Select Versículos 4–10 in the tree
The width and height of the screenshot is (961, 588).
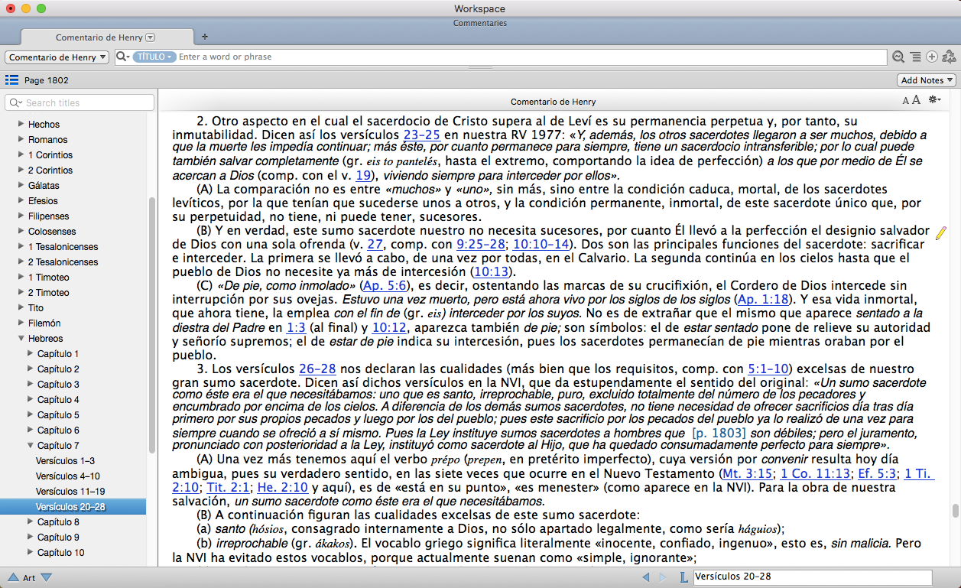pos(67,476)
